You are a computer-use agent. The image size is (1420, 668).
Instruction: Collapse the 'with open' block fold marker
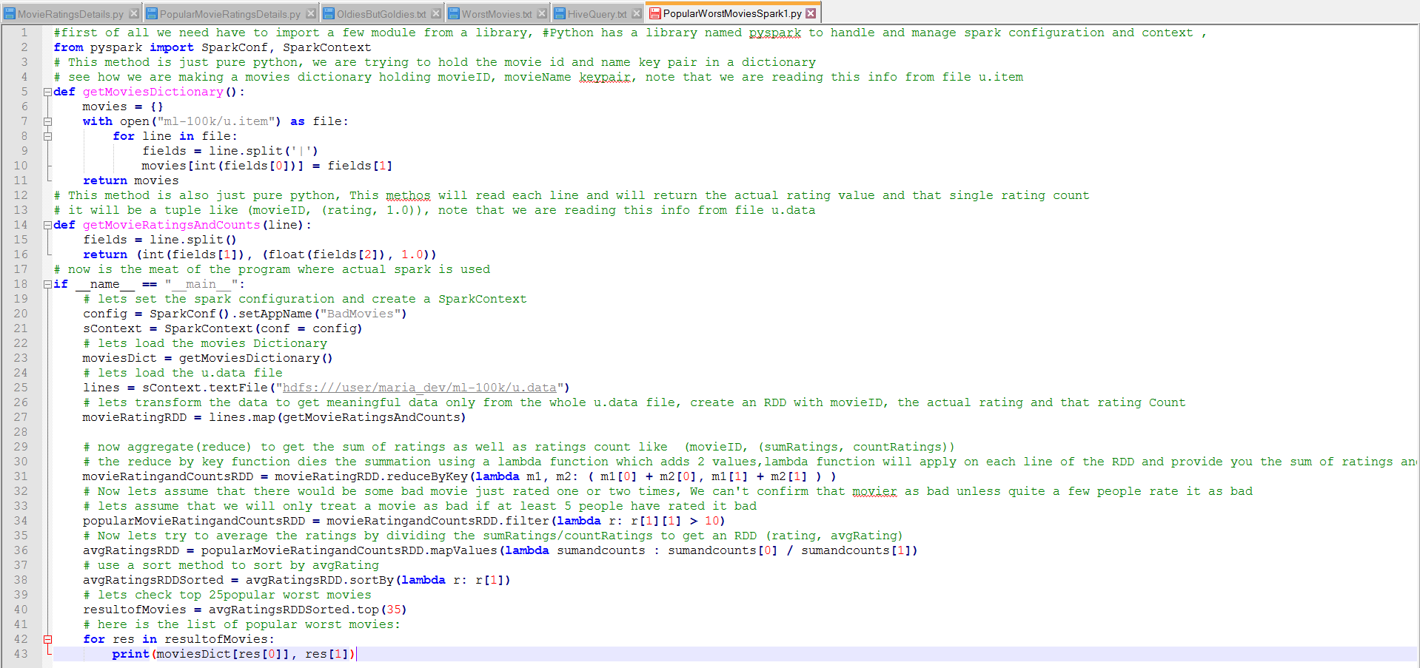(47, 122)
